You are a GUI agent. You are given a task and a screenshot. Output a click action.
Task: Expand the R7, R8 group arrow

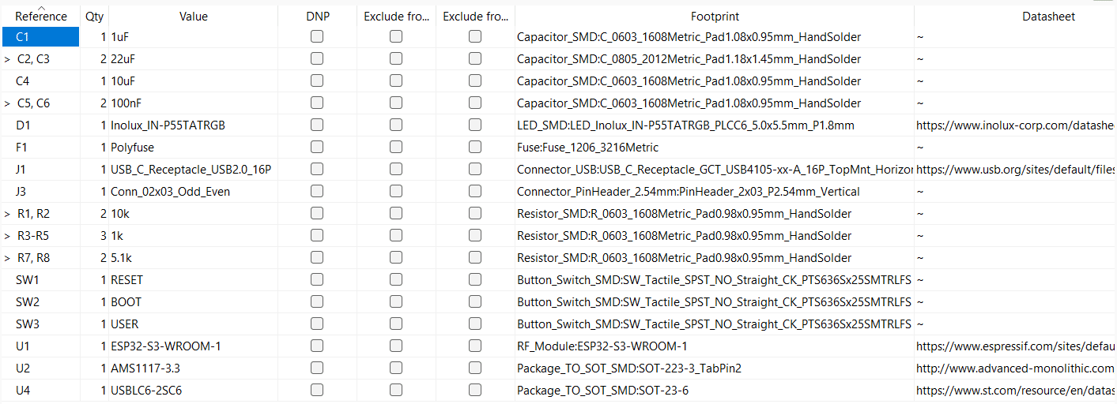click(7, 258)
